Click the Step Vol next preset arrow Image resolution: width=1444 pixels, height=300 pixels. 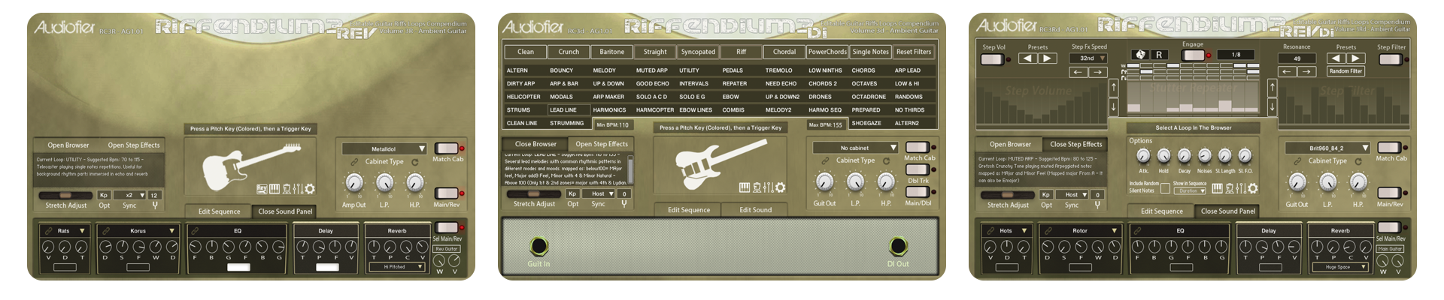[1047, 58]
